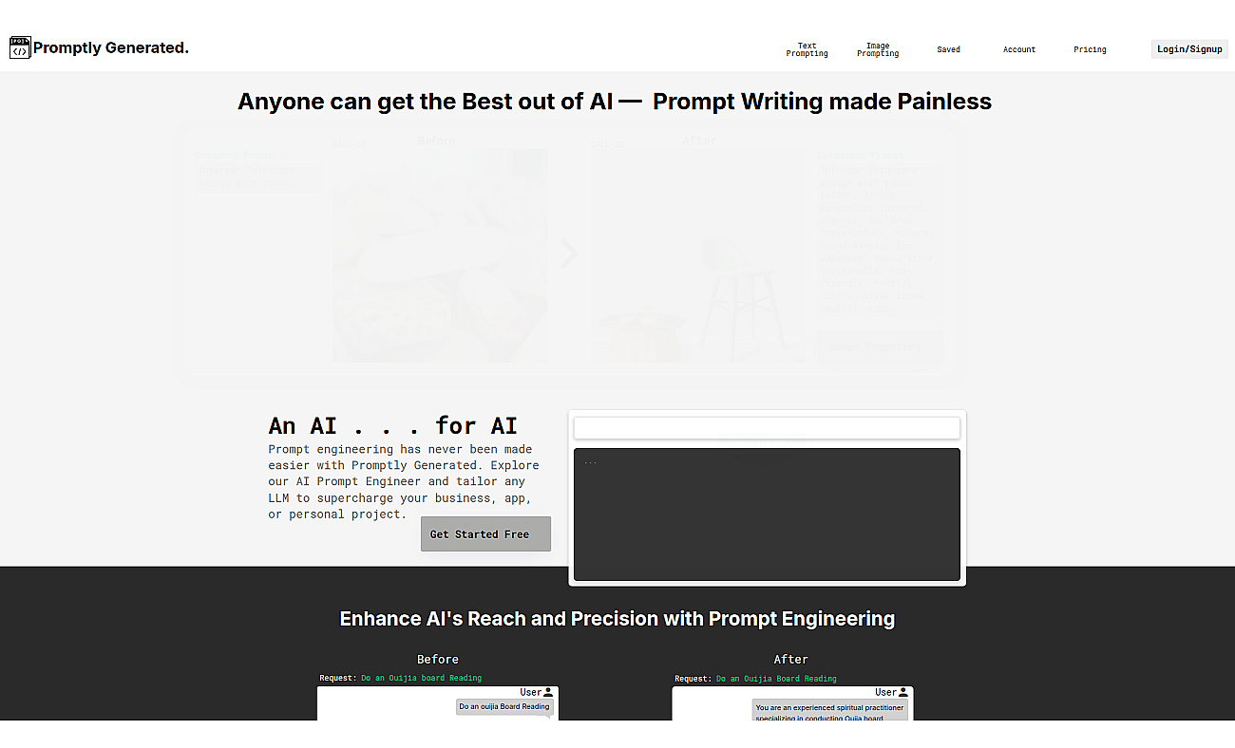Screen dimensions: 1235x748
Task: Click the 'Do an ouijia Board Reading' chat bubble
Action: [504, 707]
